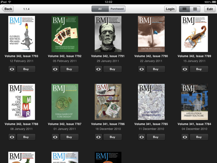Open the Login dialog

click(x=170, y=9)
